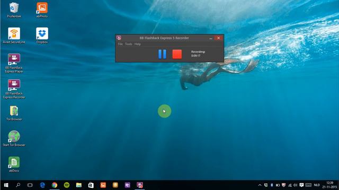Select the Tor Browser folder desktop icon

click(x=14, y=113)
